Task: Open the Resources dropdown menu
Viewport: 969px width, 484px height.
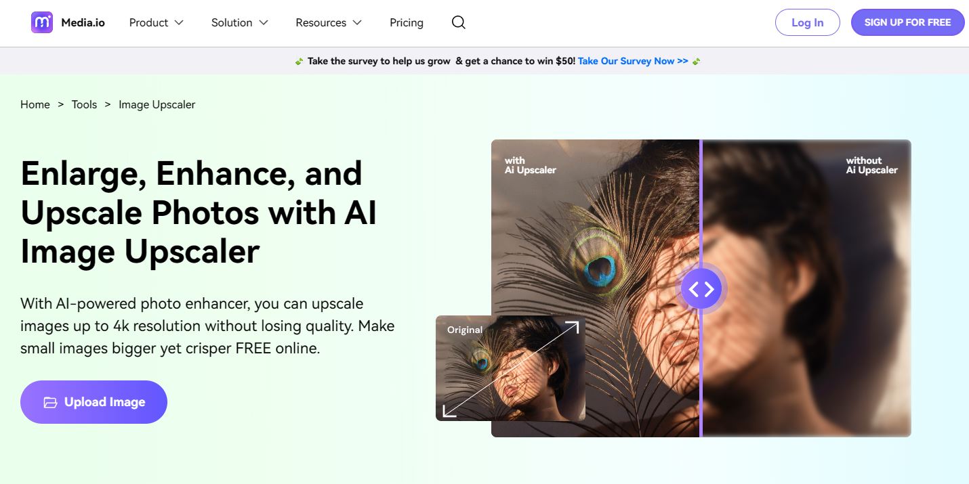Action: pyautogui.click(x=329, y=22)
